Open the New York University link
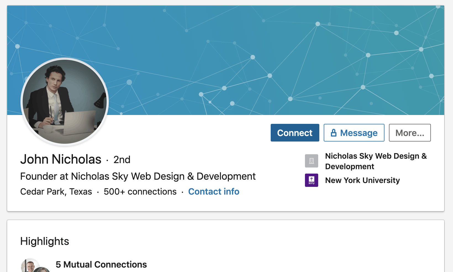This screenshot has width=453, height=272. (362, 180)
